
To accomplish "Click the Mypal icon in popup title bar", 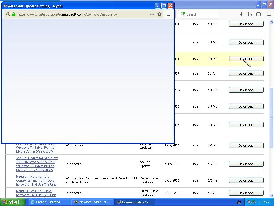I will [5, 6].
